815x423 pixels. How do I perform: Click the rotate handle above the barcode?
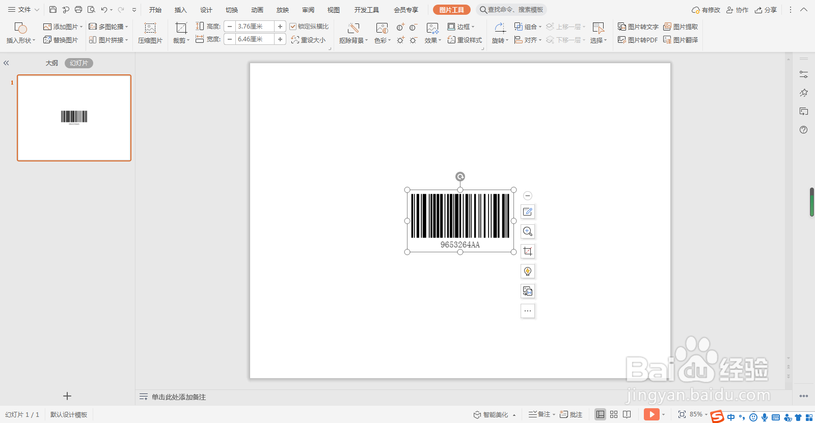[460, 177]
